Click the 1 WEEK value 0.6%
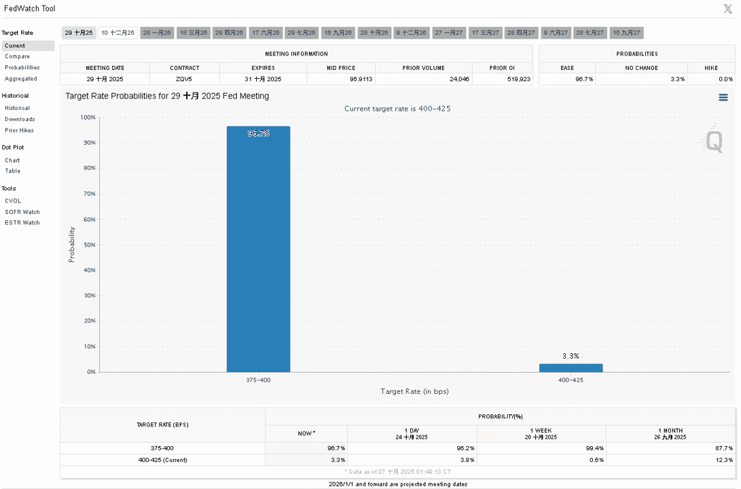Screen dimensions: 741x489 pos(596,460)
